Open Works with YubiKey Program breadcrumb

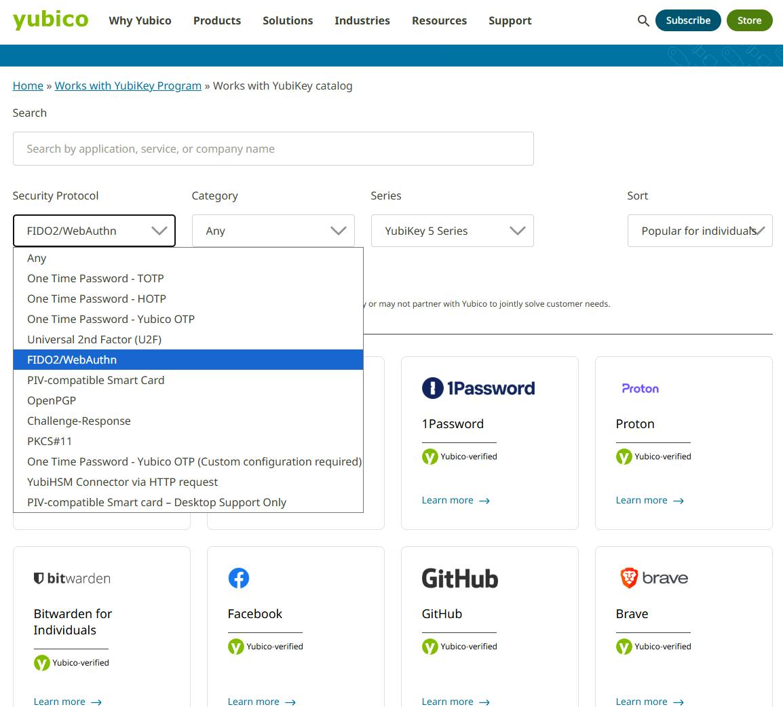pos(128,85)
